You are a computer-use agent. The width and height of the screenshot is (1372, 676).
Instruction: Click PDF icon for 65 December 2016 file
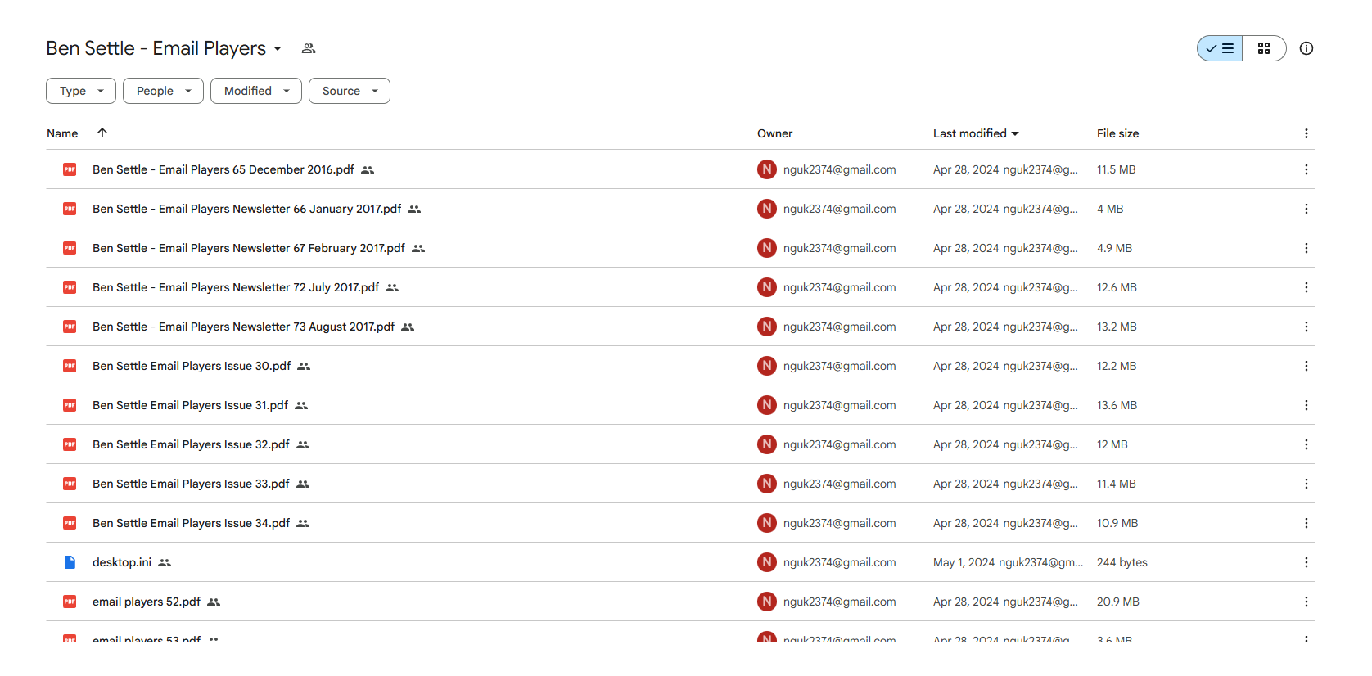pyautogui.click(x=70, y=169)
